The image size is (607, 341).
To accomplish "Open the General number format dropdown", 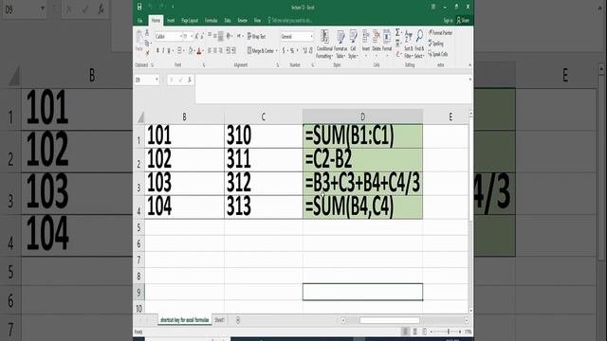I will 312,36.
